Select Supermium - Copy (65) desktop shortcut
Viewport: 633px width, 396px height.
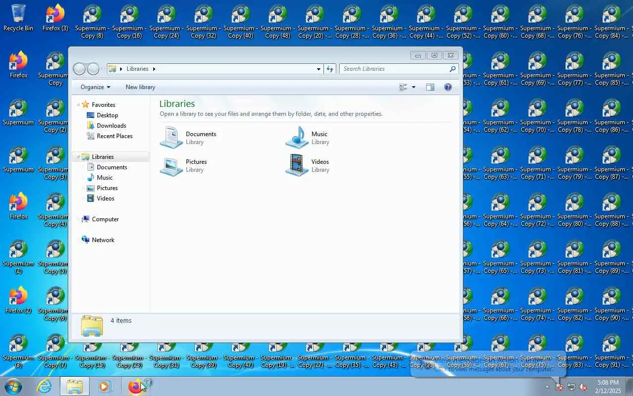point(500,257)
